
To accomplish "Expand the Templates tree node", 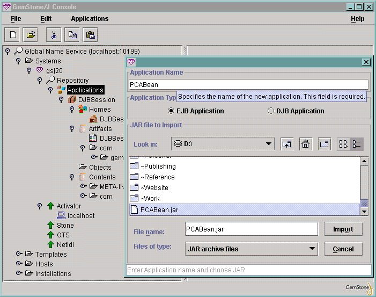I will [19, 254].
